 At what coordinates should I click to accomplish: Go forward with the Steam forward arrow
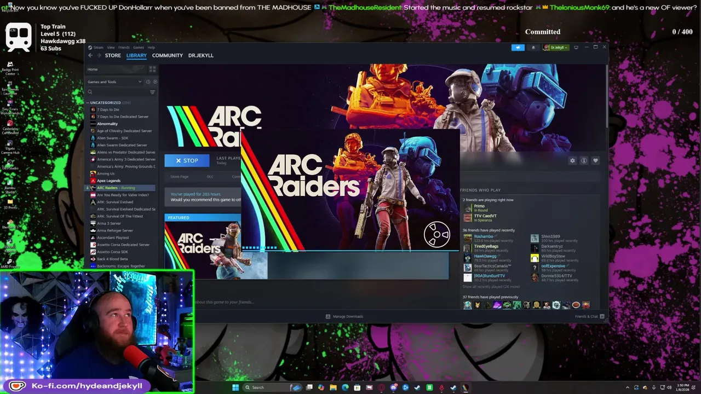pyautogui.click(x=99, y=55)
